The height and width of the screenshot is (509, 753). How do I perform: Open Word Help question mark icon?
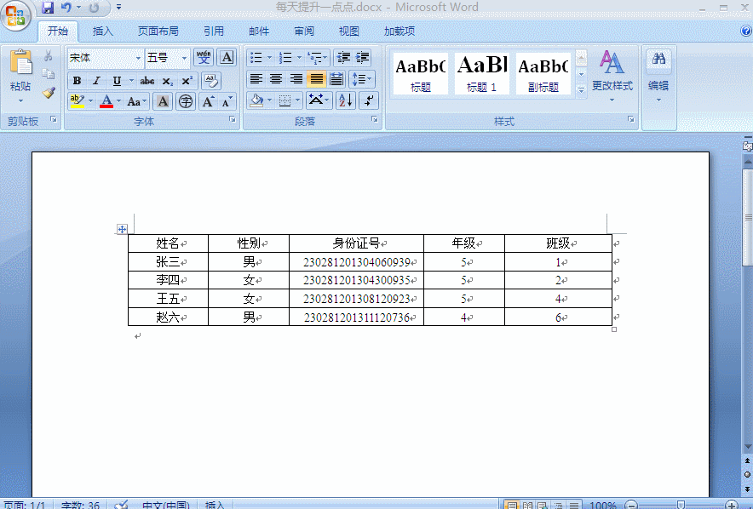[x=746, y=31]
